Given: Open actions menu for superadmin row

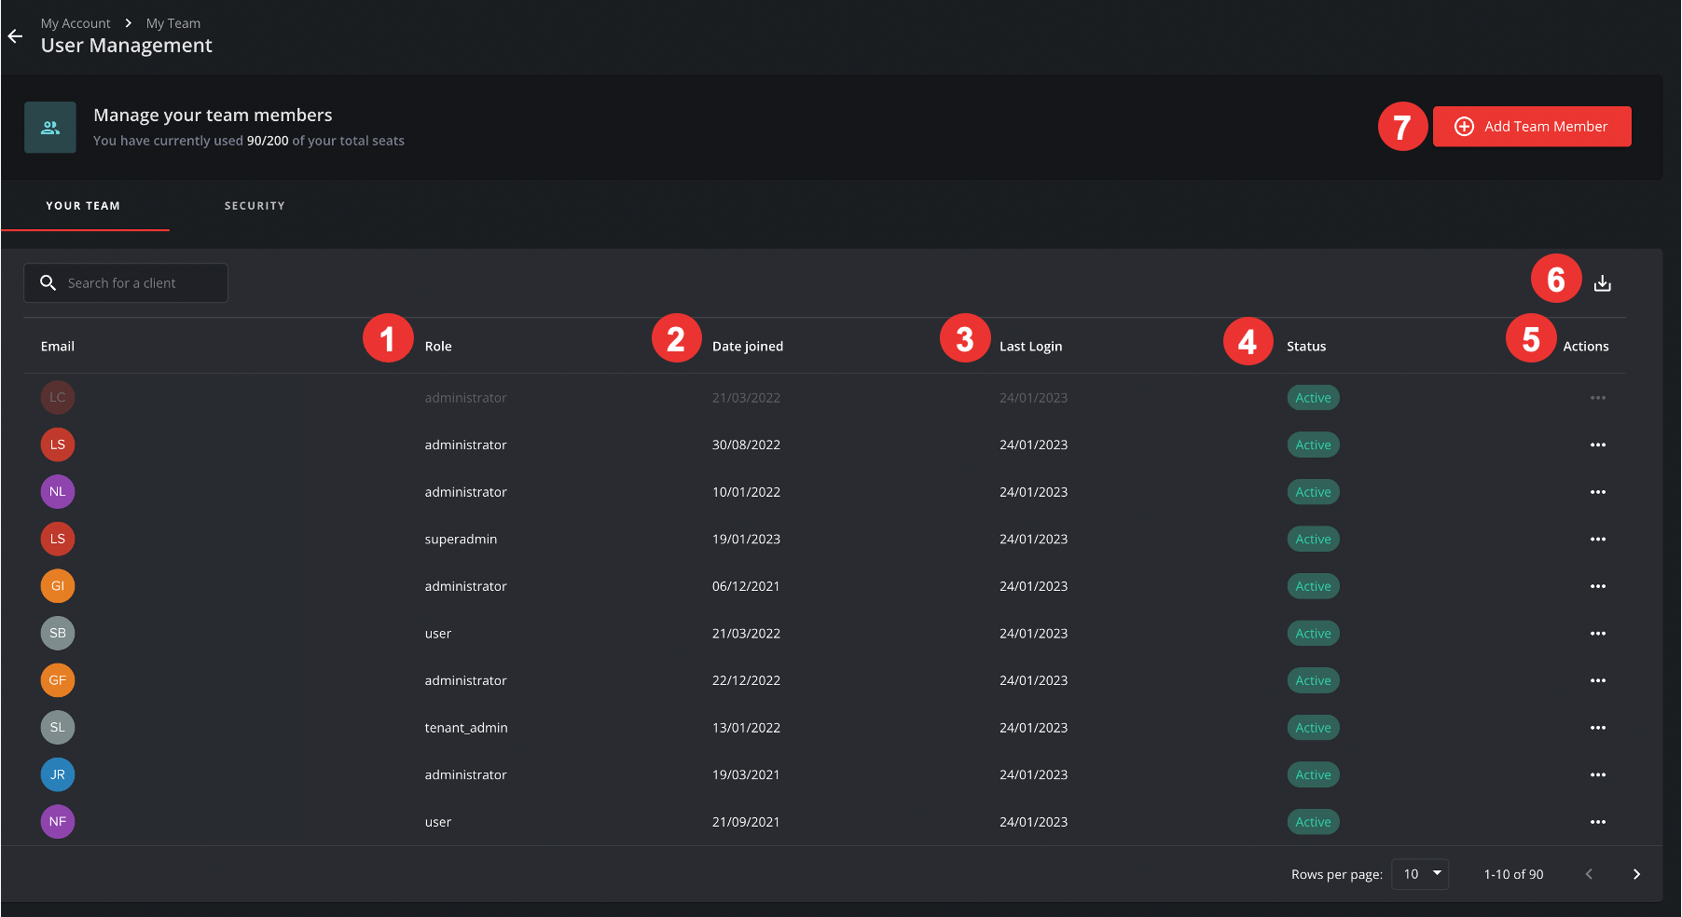Looking at the screenshot, I should [1597, 540].
